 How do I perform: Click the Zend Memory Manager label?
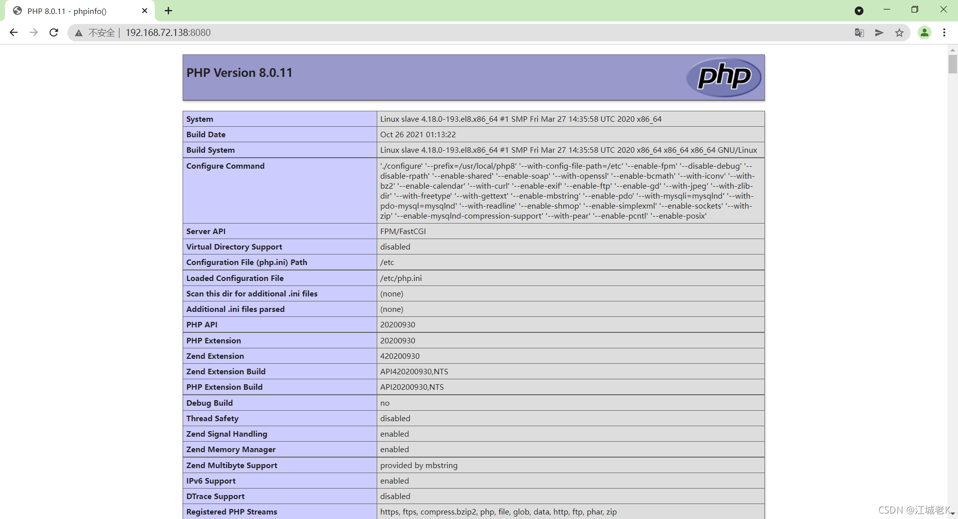click(x=231, y=450)
